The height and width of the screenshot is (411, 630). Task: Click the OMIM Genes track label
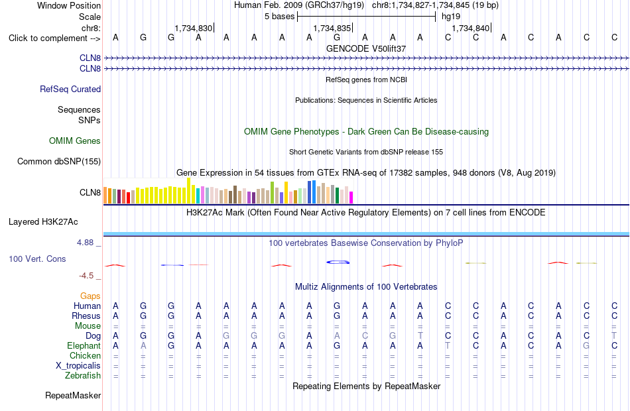click(x=75, y=141)
